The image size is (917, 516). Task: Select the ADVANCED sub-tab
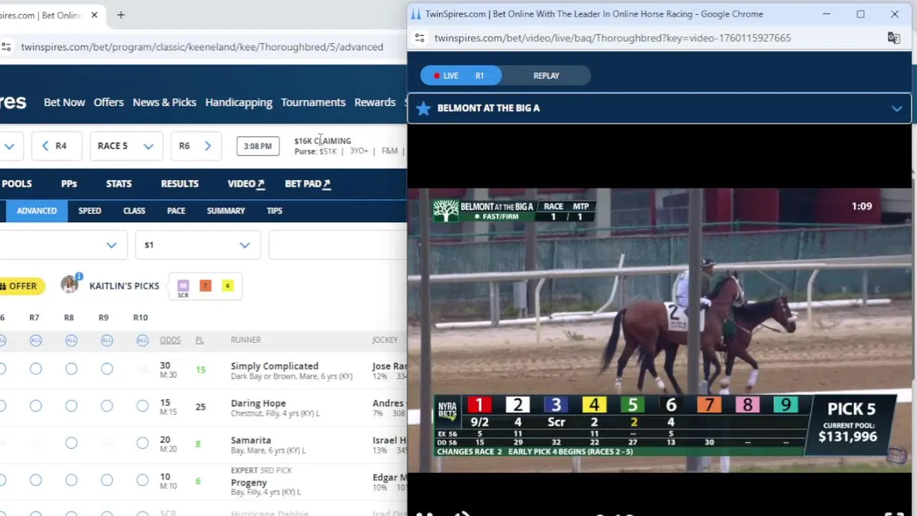pyautogui.click(x=37, y=211)
